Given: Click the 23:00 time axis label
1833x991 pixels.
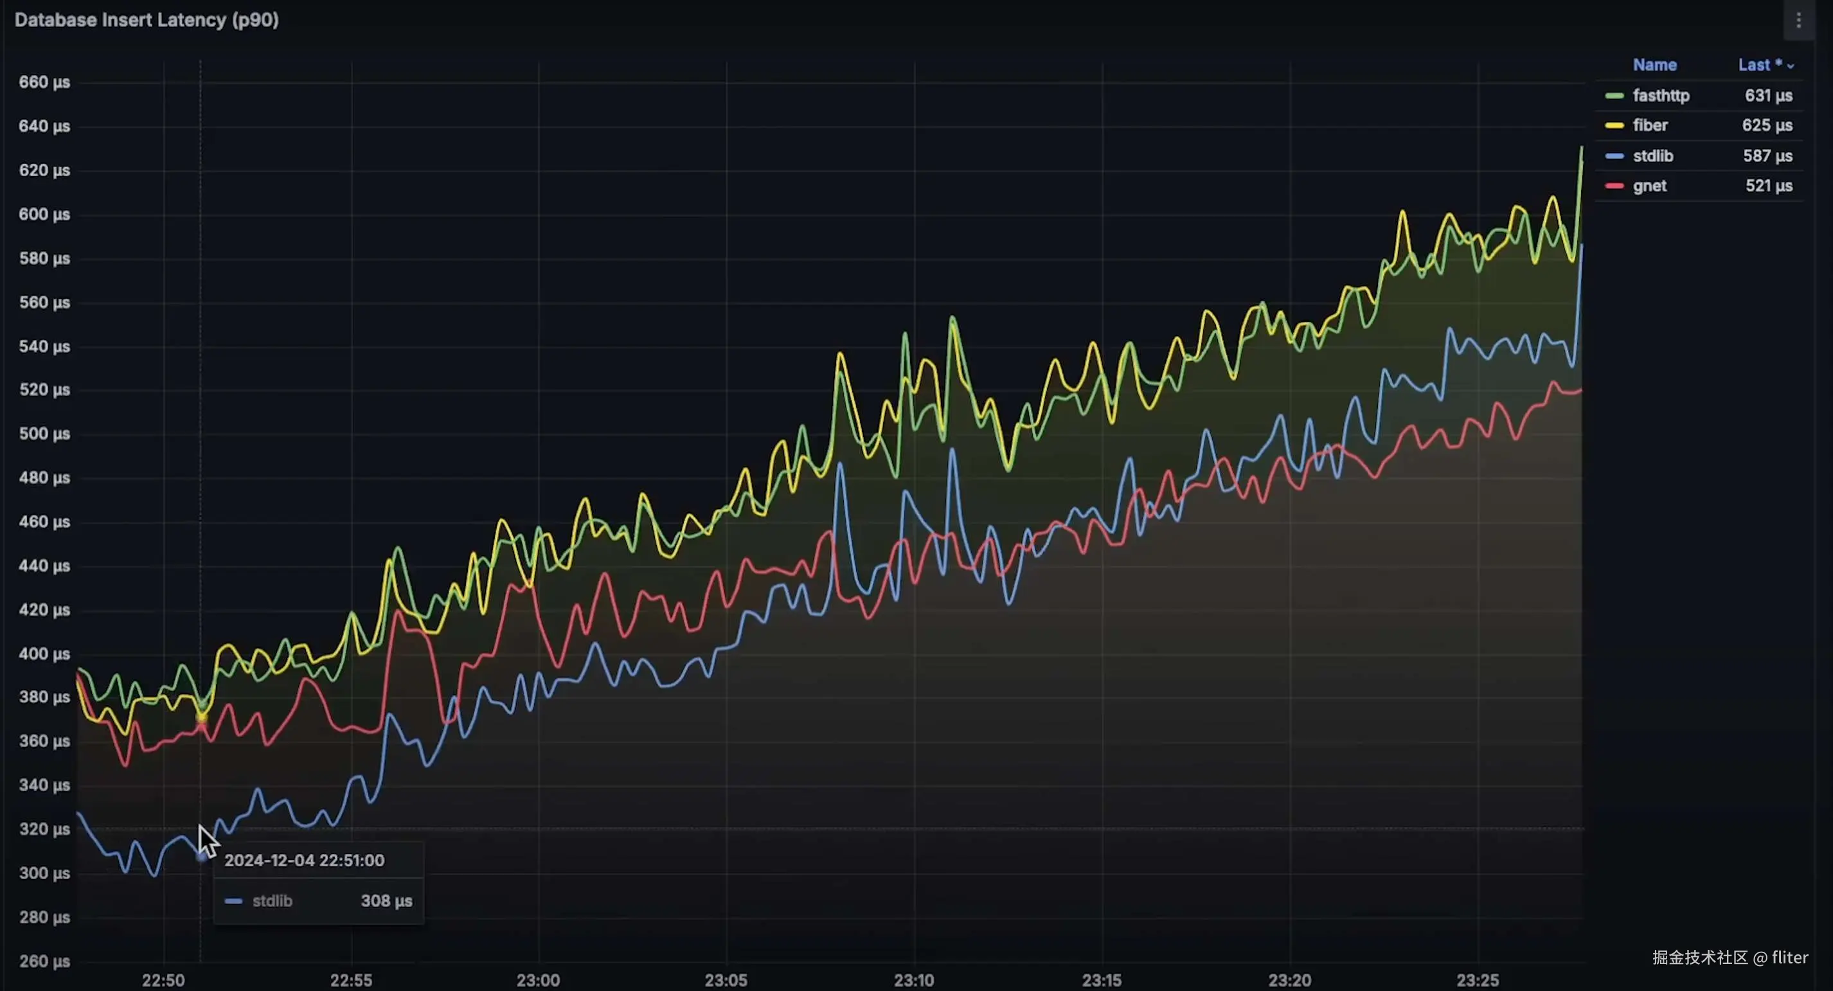Looking at the screenshot, I should (538, 979).
